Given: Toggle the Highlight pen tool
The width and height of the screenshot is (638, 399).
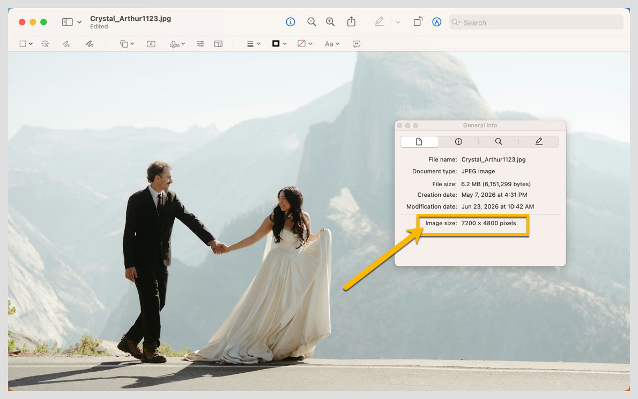Looking at the screenshot, I should click(379, 21).
